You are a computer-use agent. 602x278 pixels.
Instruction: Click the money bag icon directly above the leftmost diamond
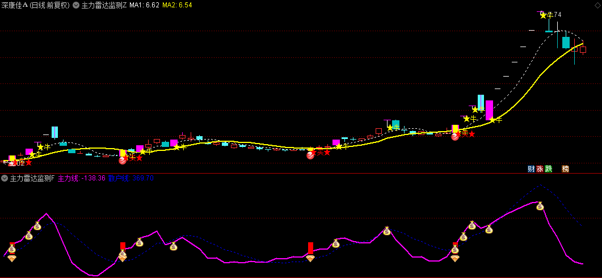pos(11,249)
